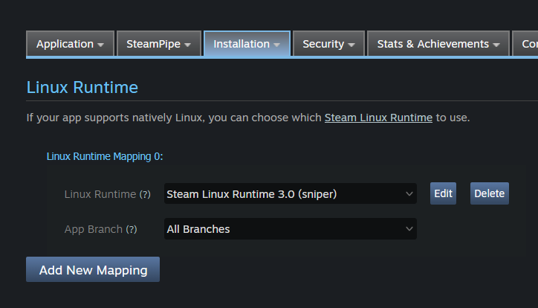Click the App Branch help (?) icon
The image size is (538, 308).
132,229
